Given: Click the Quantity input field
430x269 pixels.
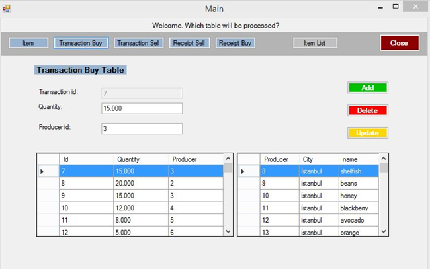Looking at the screenshot, I should point(142,108).
